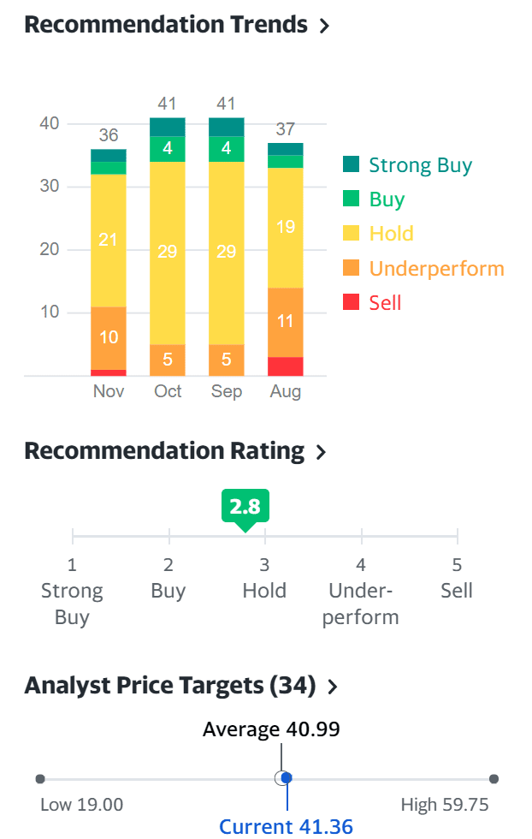Click the Low 19.00 endpoint dot
The height and width of the screenshot is (839, 532).
coord(40,779)
